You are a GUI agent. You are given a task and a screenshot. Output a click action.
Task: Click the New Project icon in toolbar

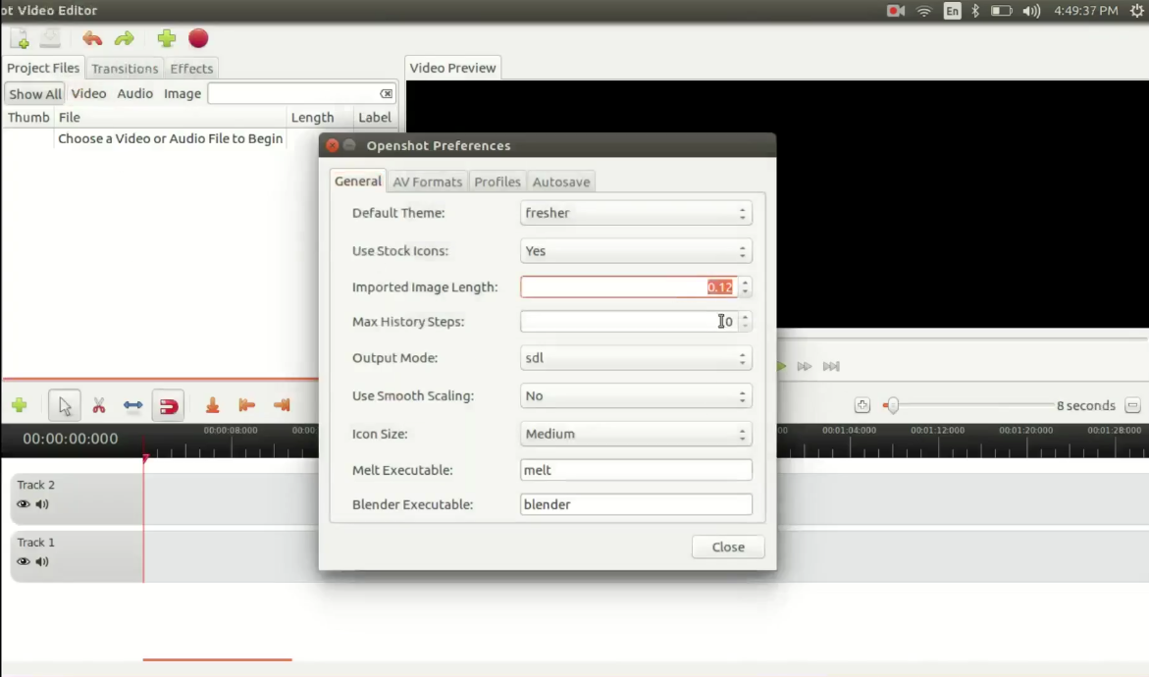point(19,39)
